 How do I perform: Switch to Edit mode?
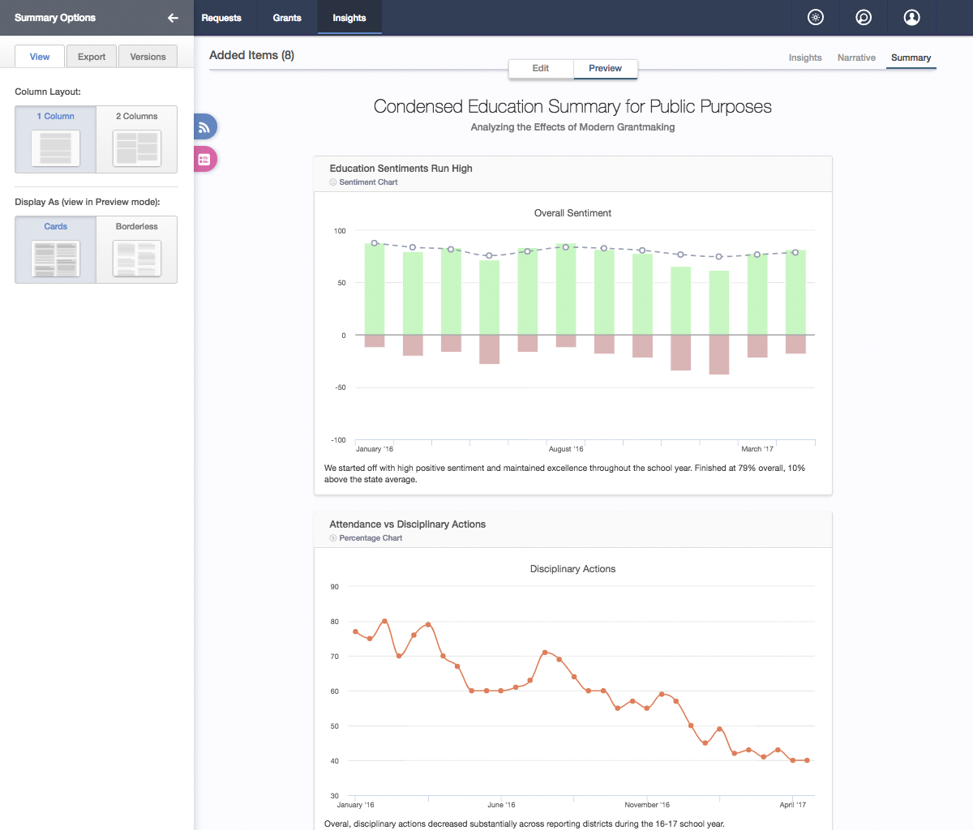point(541,69)
